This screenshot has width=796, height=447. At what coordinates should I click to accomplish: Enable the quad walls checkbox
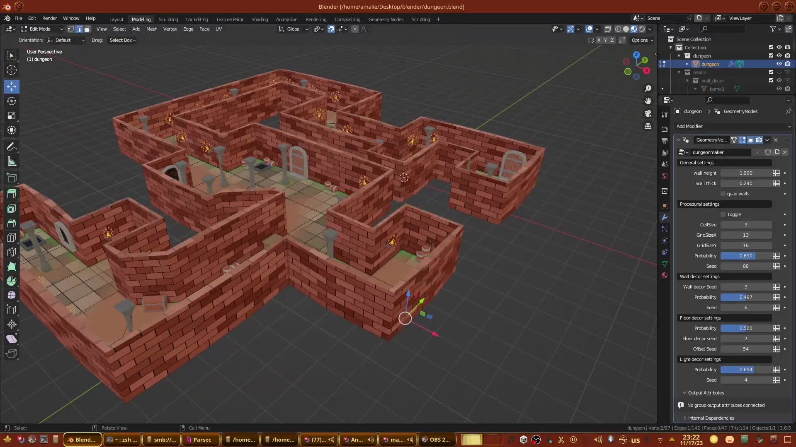723,194
